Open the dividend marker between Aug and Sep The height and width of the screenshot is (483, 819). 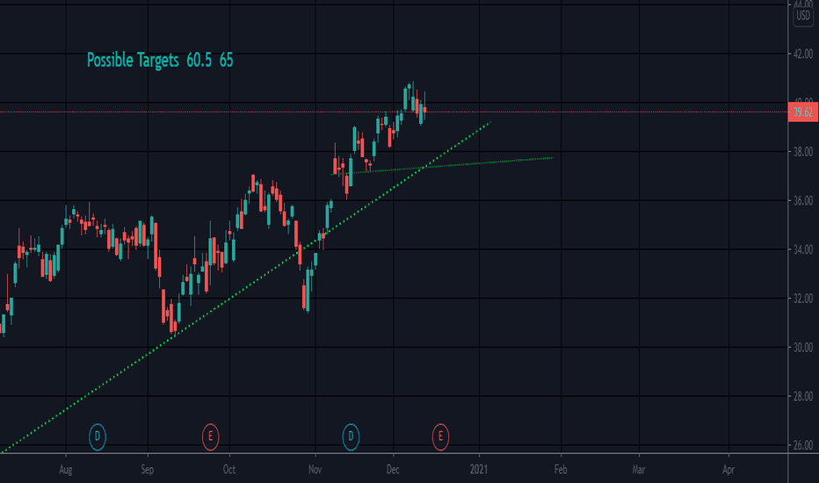coord(98,436)
